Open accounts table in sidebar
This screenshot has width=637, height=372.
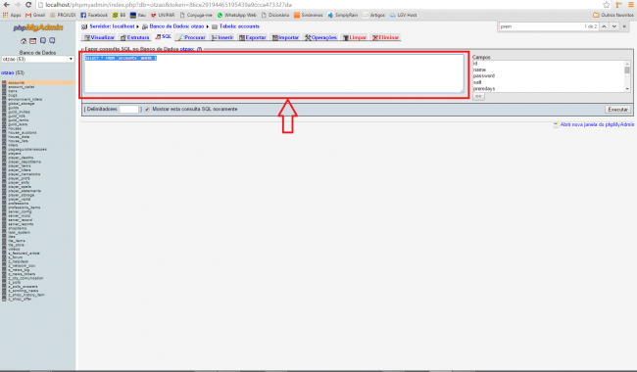tap(17, 83)
